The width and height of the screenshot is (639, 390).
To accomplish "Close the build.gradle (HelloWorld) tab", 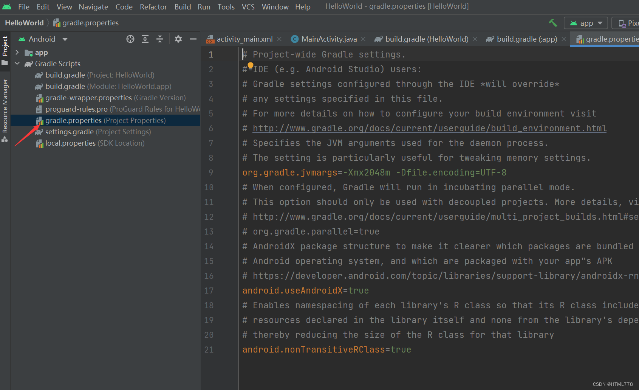I will click(x=475, y=39).
